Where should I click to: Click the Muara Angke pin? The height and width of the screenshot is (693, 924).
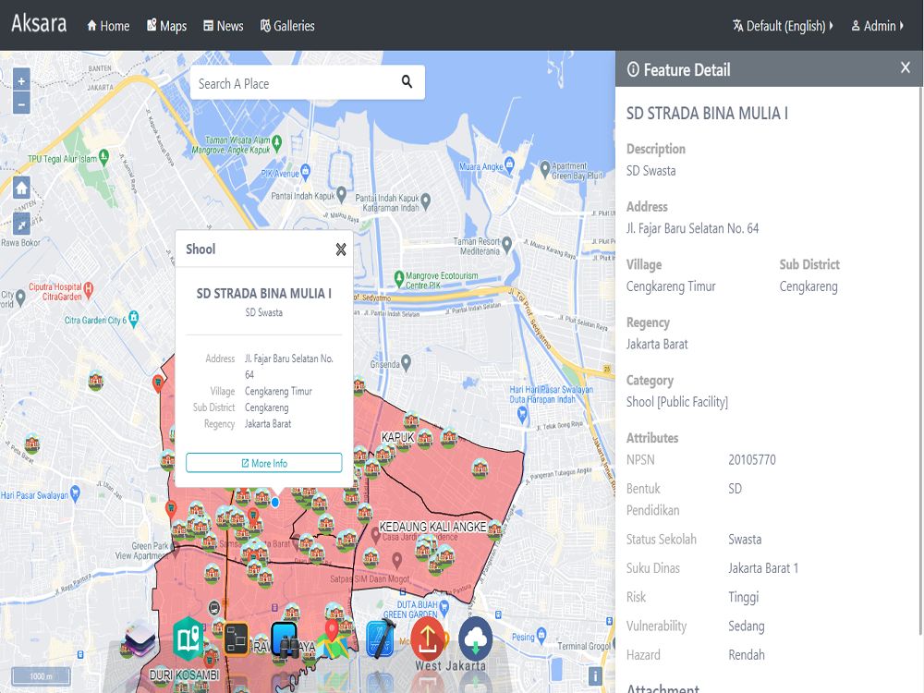point(510,165)
